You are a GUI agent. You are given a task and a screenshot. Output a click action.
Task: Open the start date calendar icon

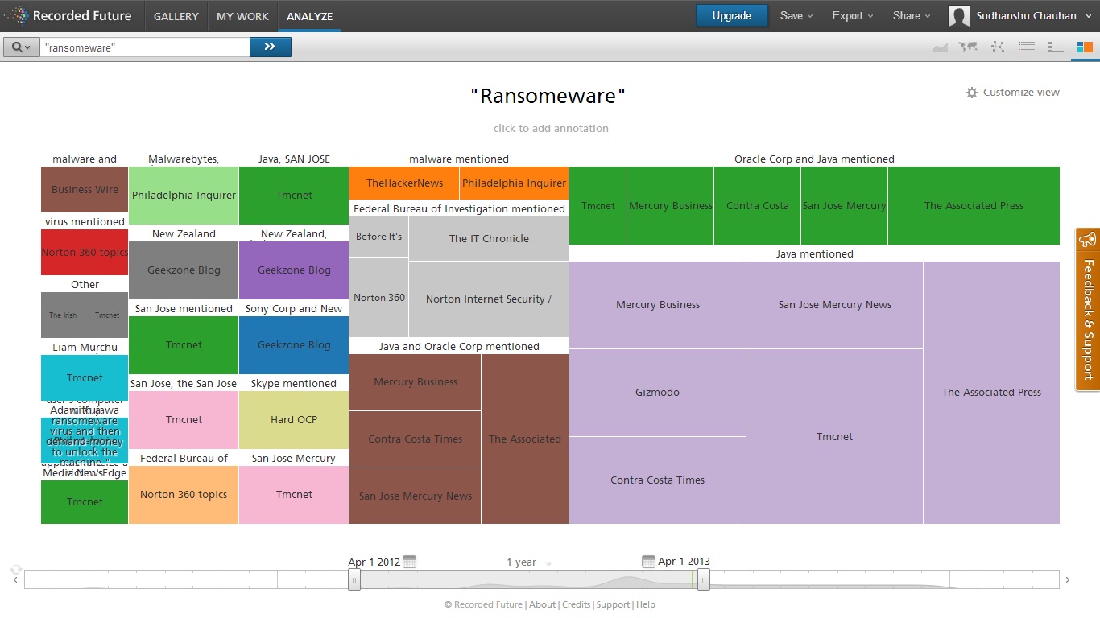(x=409, y=562)
